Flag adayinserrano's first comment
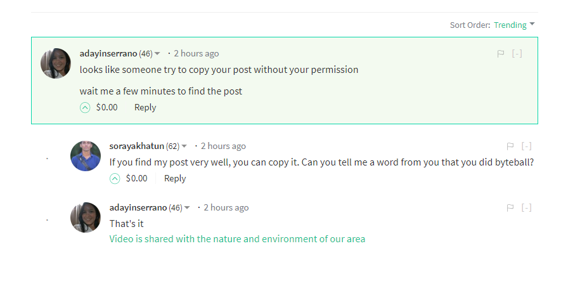This screenshot has height=305, width=561. tap(501, 54)
